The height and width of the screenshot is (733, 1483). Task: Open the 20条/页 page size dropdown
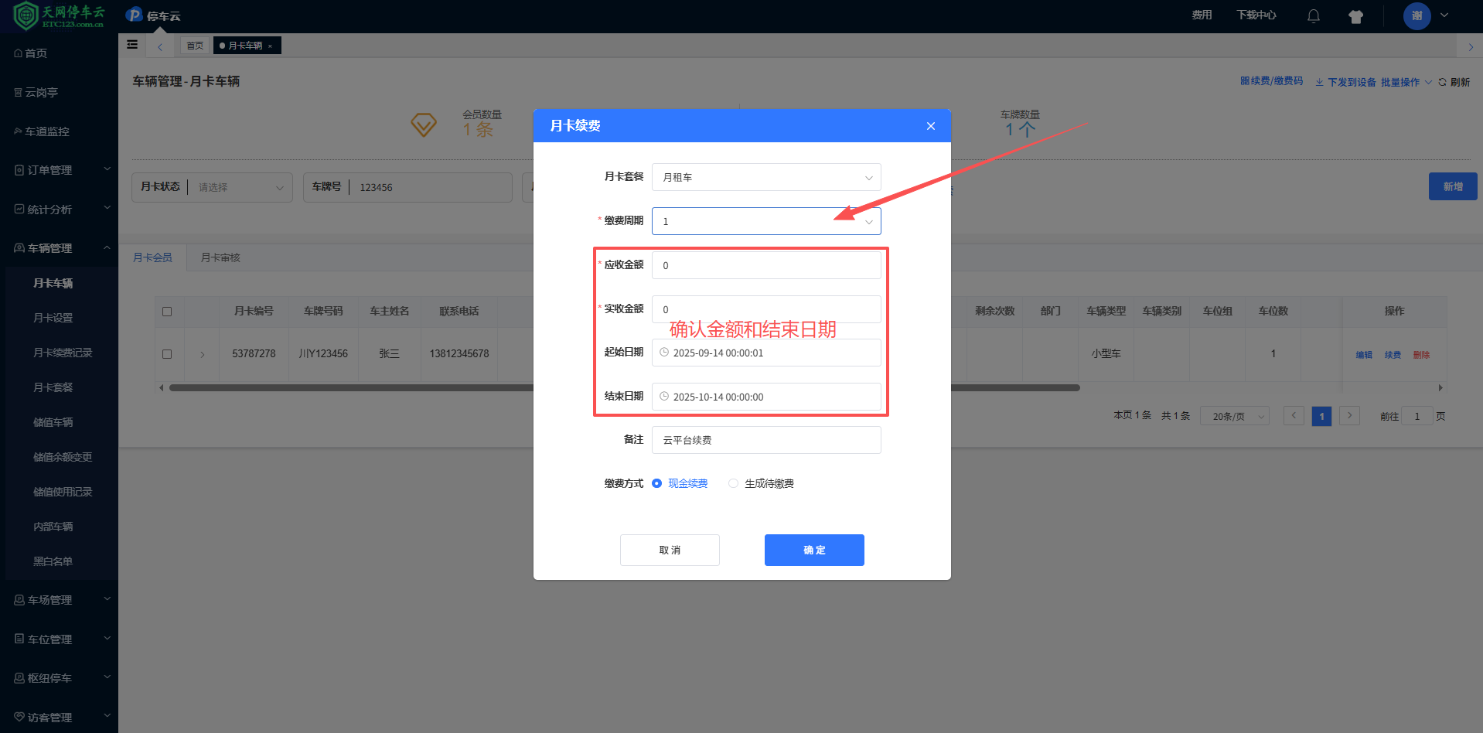pyautogui.click(x=1235, y=416)
